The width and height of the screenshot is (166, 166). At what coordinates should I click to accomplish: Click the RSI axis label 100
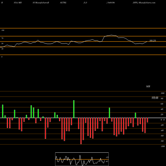point(3,30)
